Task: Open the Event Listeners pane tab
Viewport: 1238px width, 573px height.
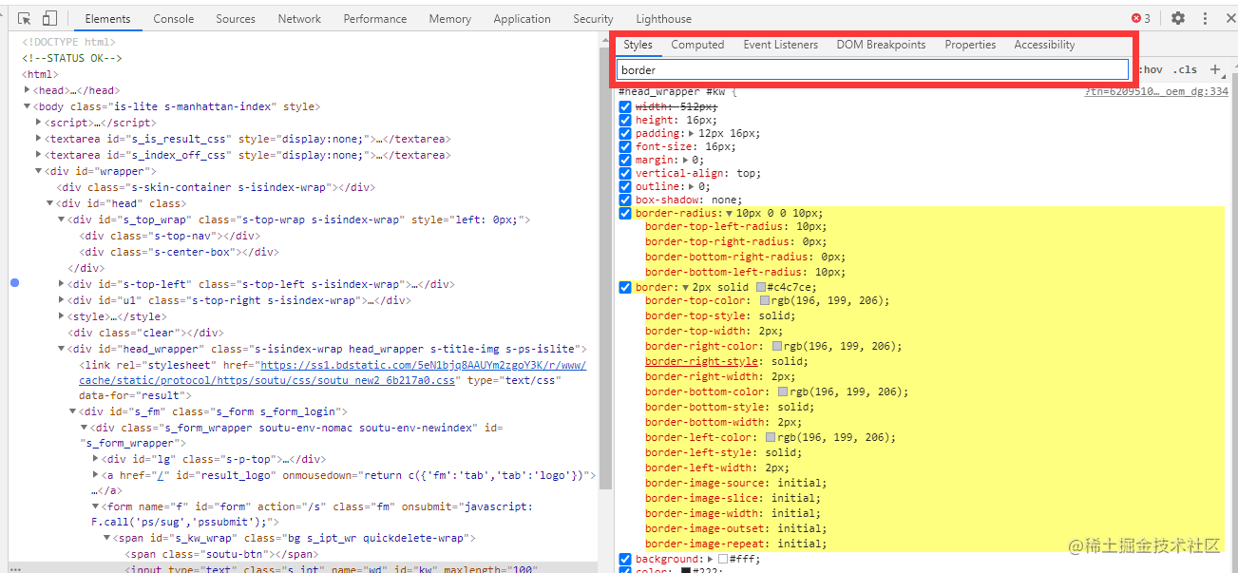Action: tap(780, 45)
